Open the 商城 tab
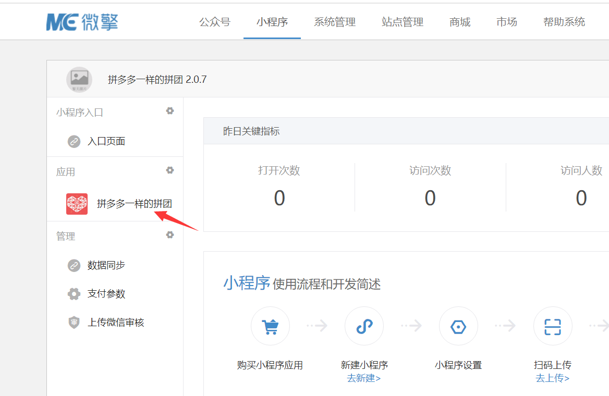 (x=460, y=22)
